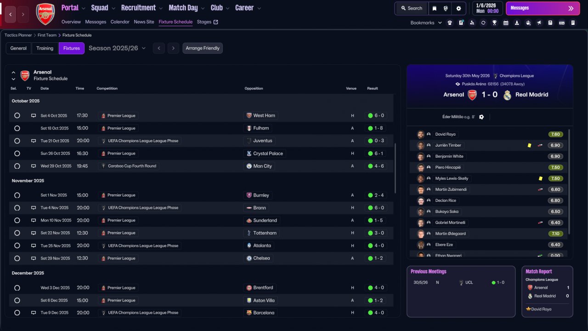Image resolution: width=588 pixels, height=331 pixels.
Task: Click the TV icon on the Man City fixture row
Action: point(34,166)
